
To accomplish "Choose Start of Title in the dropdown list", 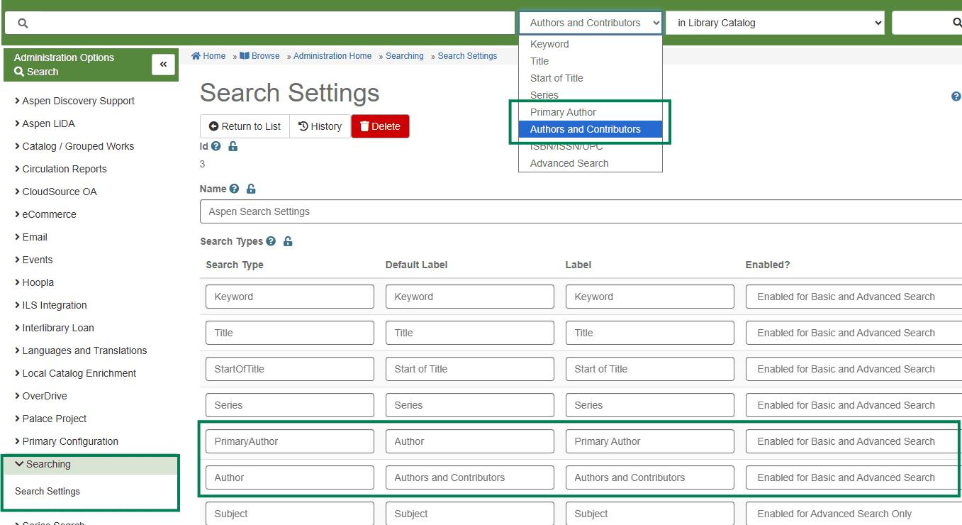I will coord(590,78).
